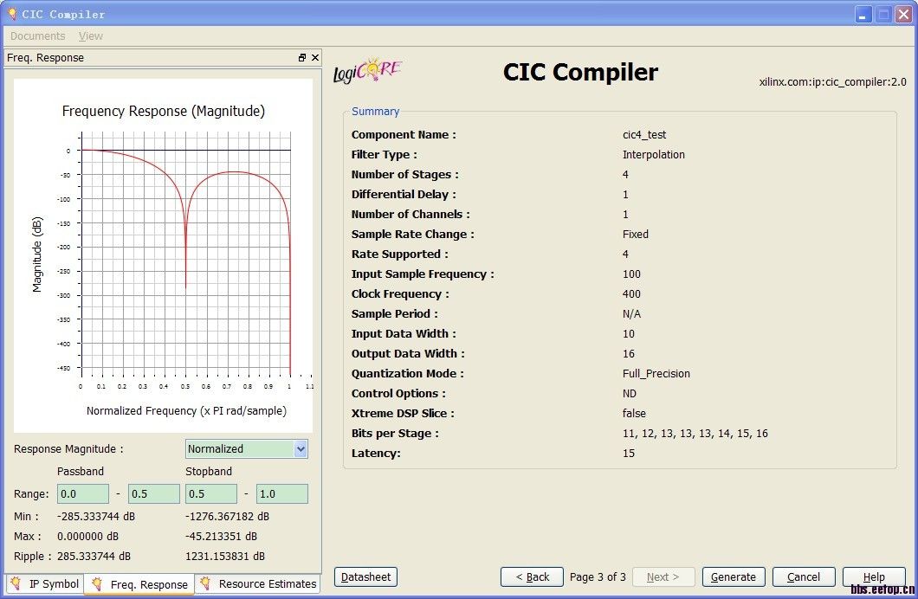
Task: Select the component name cic4_test
Action: point(644,134)
